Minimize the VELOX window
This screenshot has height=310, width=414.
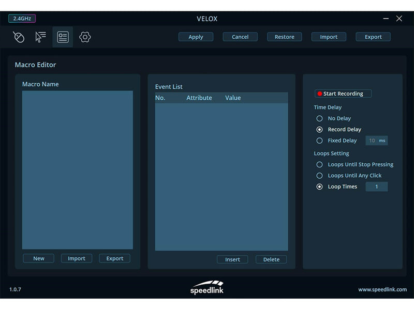pyautogui.click(x=386, y=19)
